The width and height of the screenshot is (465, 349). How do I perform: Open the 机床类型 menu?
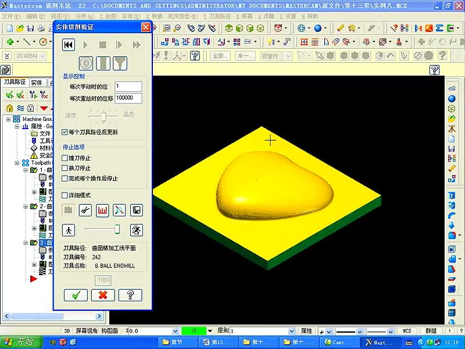coord(183,16)
